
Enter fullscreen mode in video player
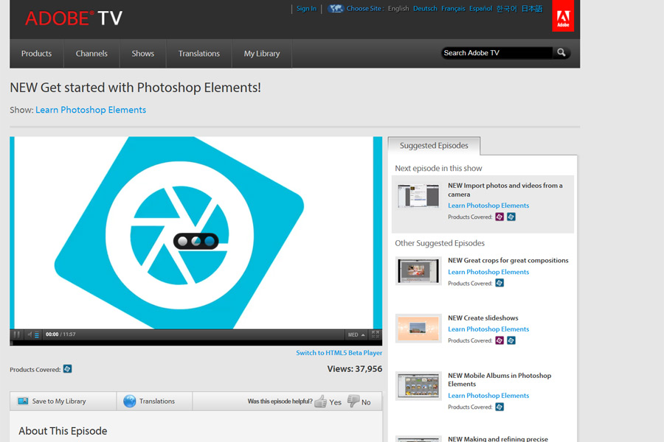click(376, 334)
